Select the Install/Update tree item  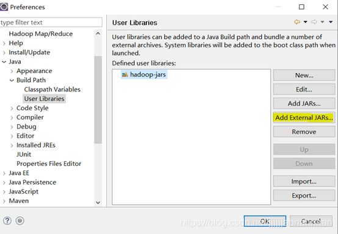[x=29, y=52]
